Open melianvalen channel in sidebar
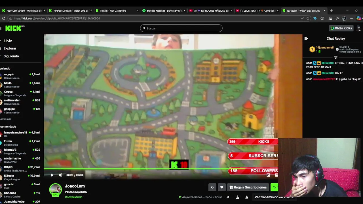The width and height of the screenshot is (363, 204). tap(20, 102)
